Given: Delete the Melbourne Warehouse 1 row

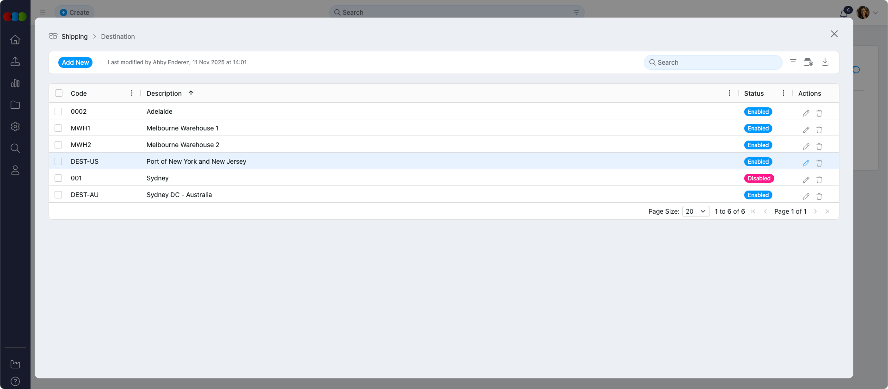Looking at the screenshot, I should (819, 130).
